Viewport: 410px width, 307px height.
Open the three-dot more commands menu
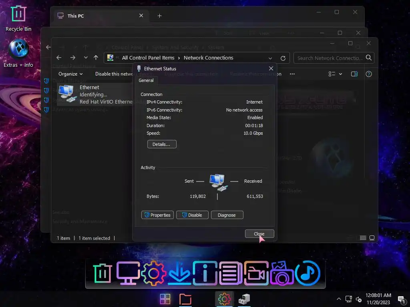pyautogui.click(x=292, y=74)
